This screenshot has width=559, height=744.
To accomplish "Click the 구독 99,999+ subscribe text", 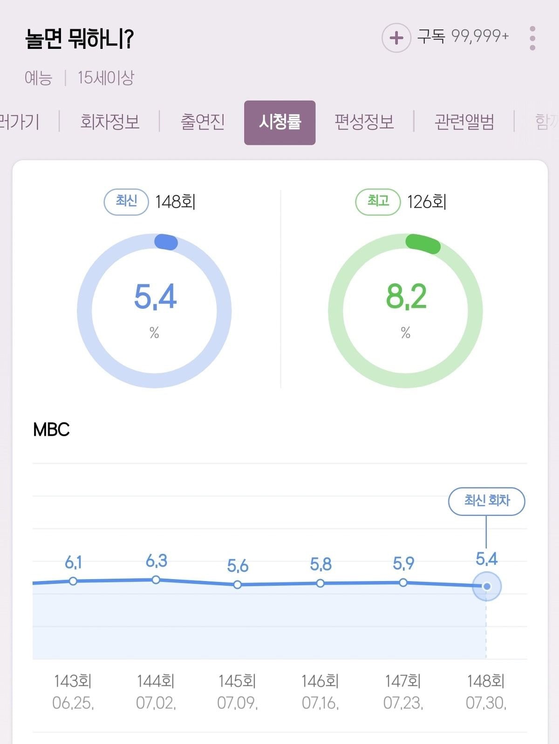I will click(463, 36).
